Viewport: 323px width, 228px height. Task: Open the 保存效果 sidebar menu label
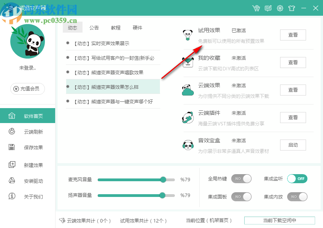click(x=33, y=148)
